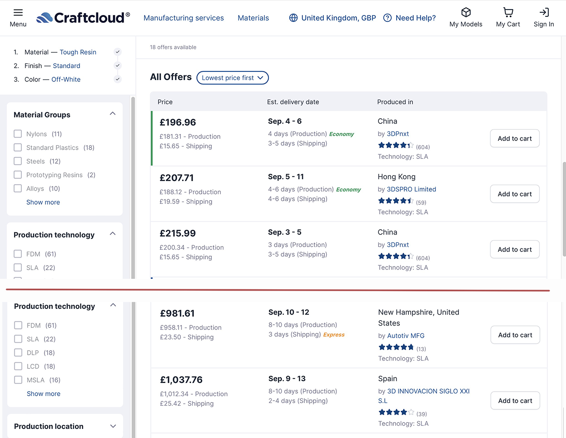Expand the Production location section
The image size is (566, 438).
click(113, 426)
